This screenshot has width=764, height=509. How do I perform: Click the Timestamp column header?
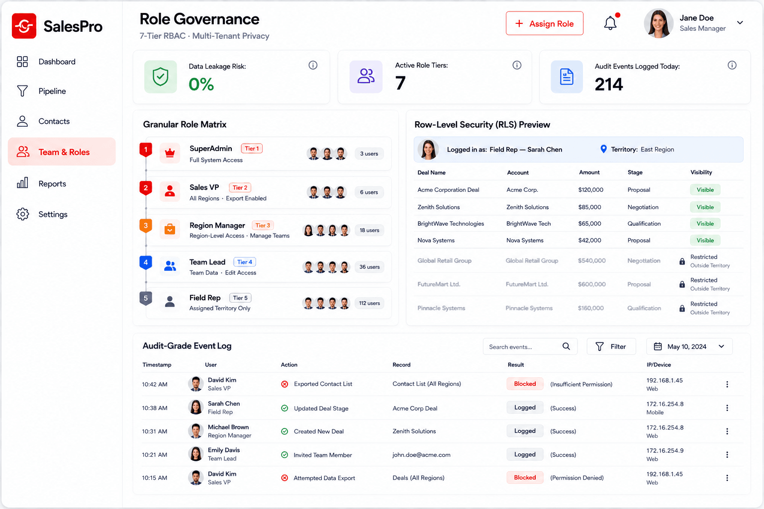(157, 365)
